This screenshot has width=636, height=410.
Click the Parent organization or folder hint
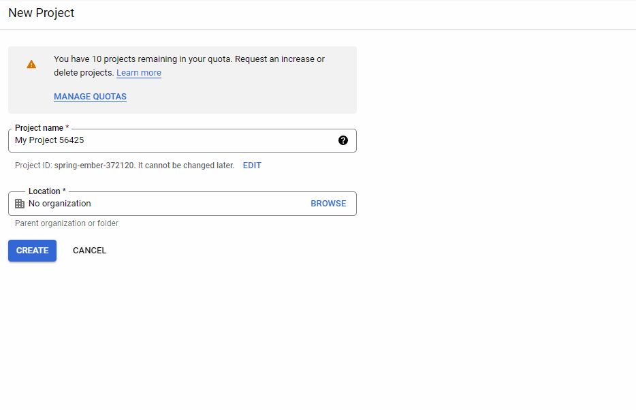point(67,223)
